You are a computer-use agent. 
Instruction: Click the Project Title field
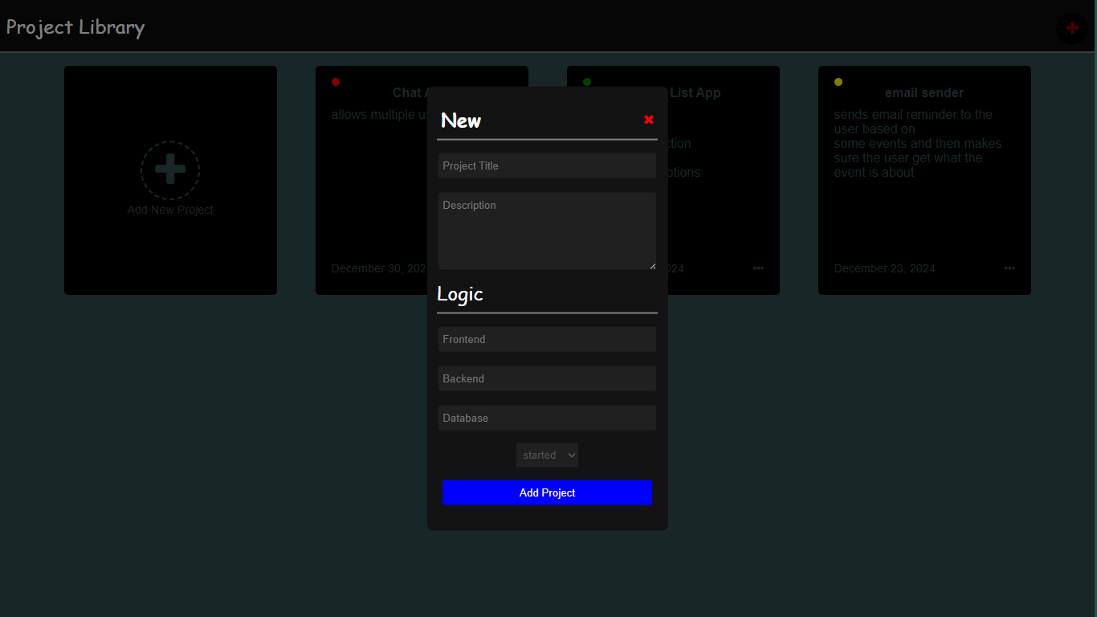pos(547,166)
